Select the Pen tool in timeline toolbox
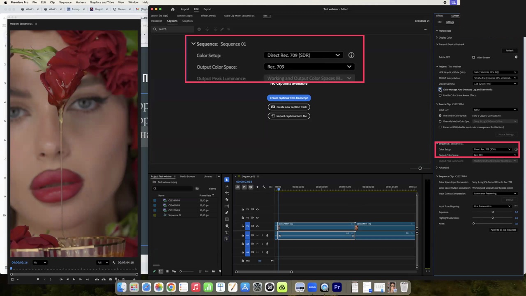 point(227,213)
